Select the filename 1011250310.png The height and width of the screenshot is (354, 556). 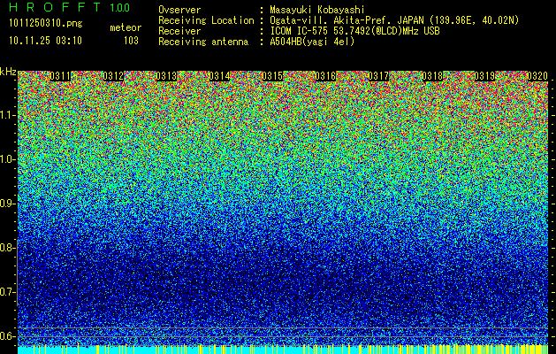(46, 23)
